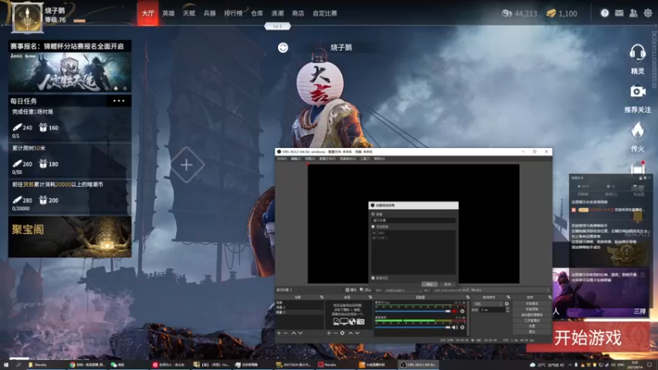The width and height of the screenshot is (658, 370).
Task: Move source down with OBS sources arrow
Action: [x=358, y=333]
